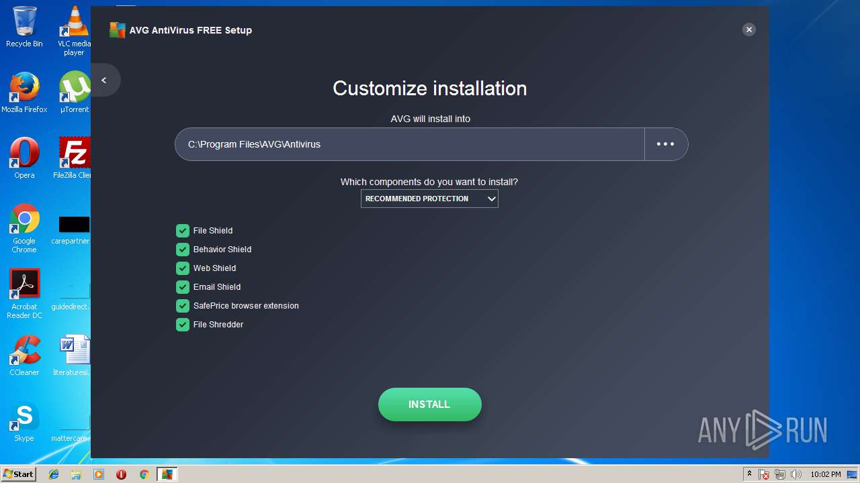Uncheck the File Shredder checkbox
The height and width of the screenshot is (483, 860).
click(x=183, y=325)
